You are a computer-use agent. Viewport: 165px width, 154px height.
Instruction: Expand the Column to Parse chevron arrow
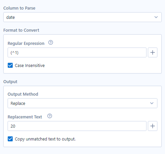[x=156, y=17]
